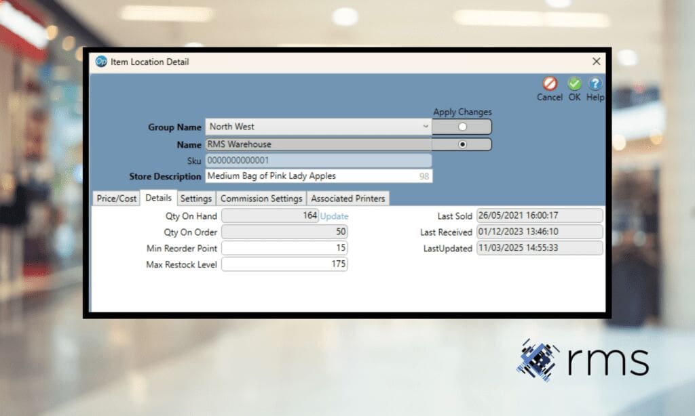Click the Qty On Order field
The width and height of the screenshot is (695, 416).
284,232
